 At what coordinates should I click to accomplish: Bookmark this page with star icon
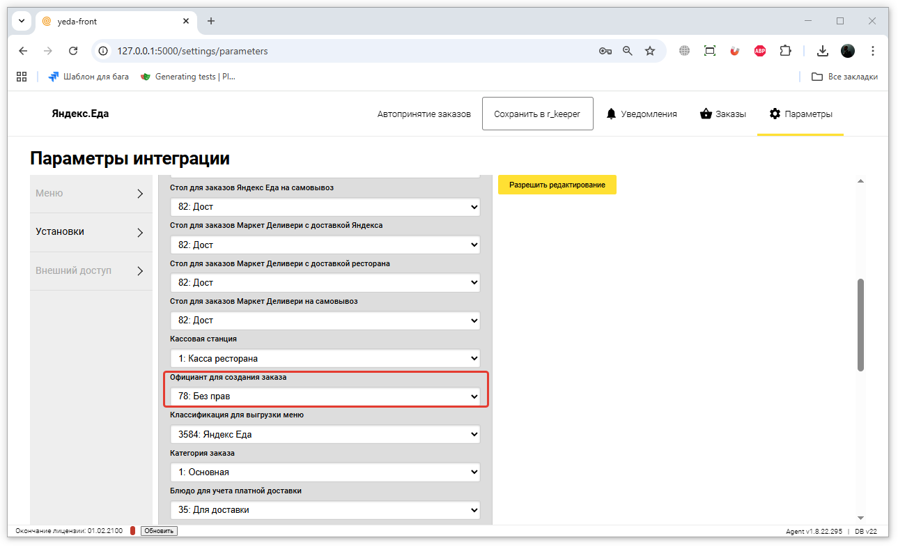650,51
